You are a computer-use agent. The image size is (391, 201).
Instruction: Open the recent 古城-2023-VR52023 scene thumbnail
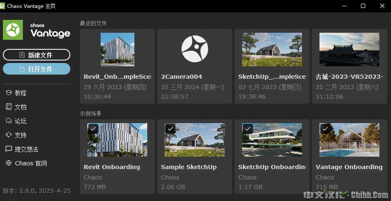click(x=349, y=49)
